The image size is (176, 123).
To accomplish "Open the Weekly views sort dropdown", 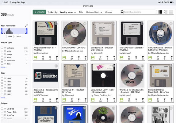I will pos(68,12).
